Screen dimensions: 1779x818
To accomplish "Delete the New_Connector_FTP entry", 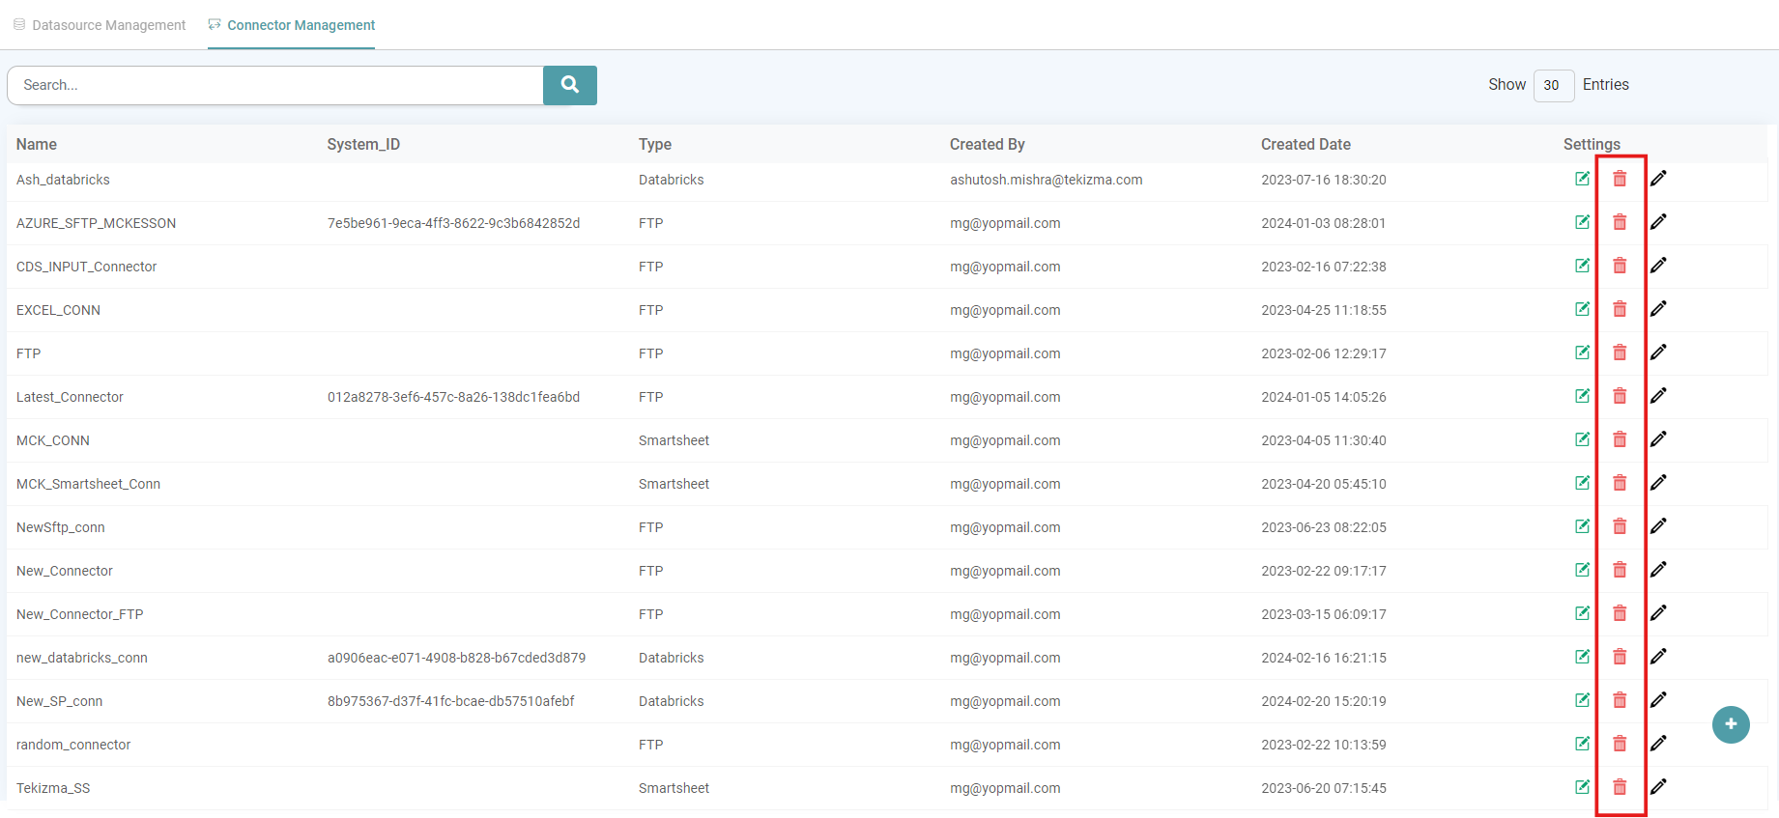I will [x=1620, y=613].
